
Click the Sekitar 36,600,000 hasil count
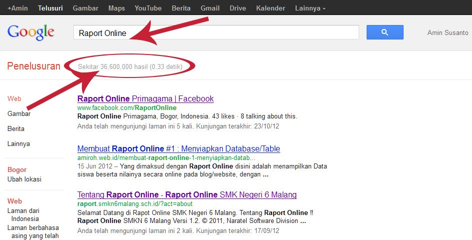point(130,66)
